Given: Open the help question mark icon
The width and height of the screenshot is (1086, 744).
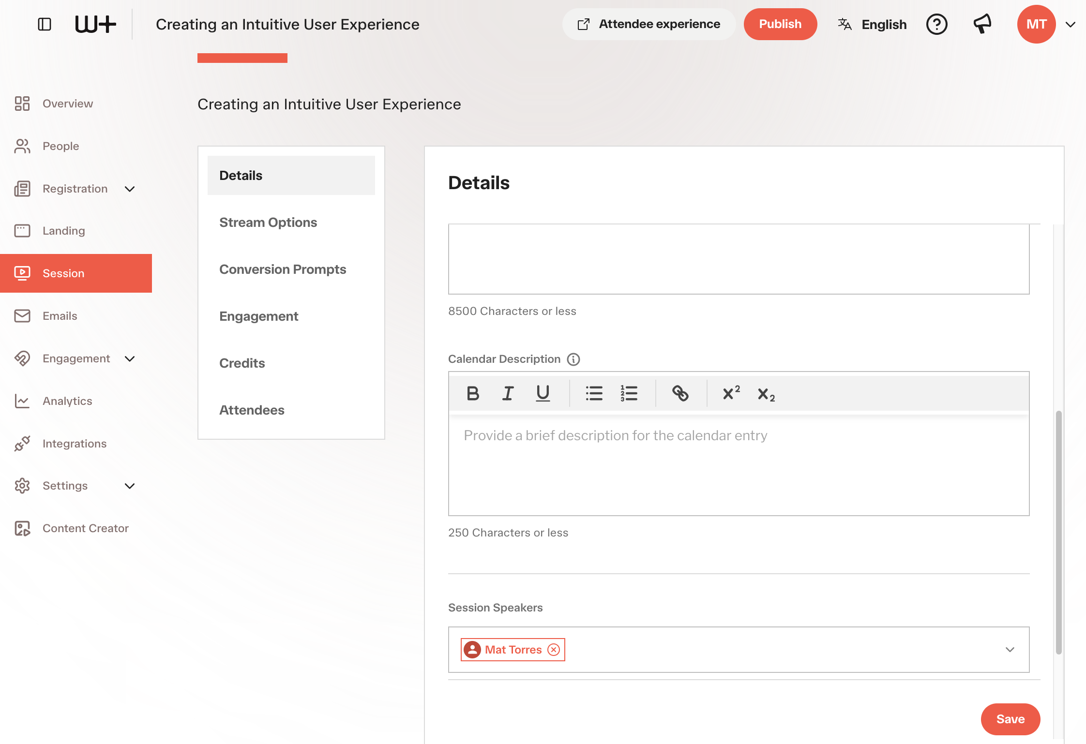Looking at the screenshot, I should (x=936, y=24).
